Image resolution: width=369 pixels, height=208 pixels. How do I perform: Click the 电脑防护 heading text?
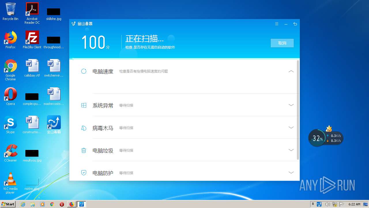coord(103,173)
